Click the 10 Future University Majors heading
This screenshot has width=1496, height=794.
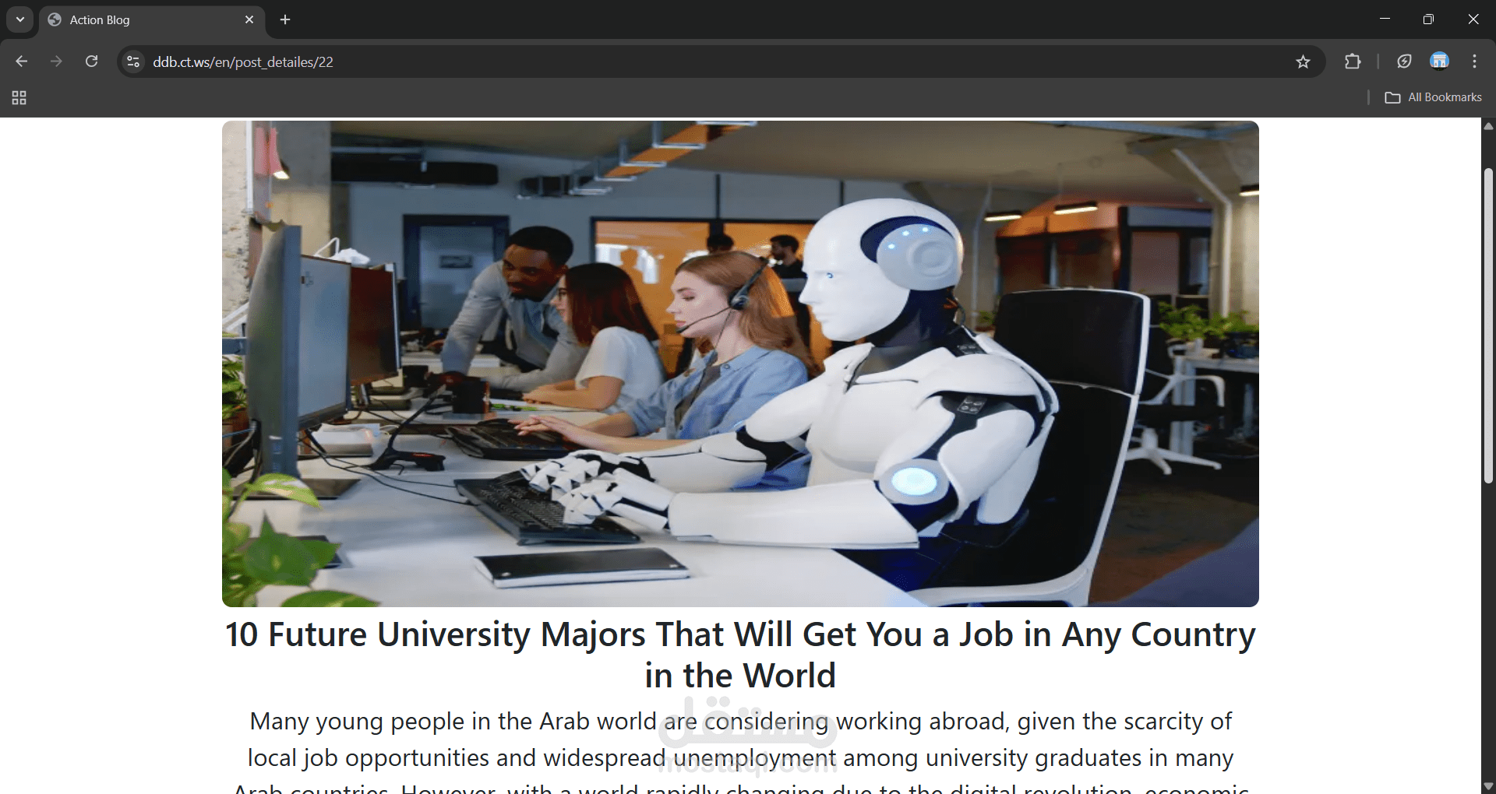pyautogui.click(x=740, y=655)
